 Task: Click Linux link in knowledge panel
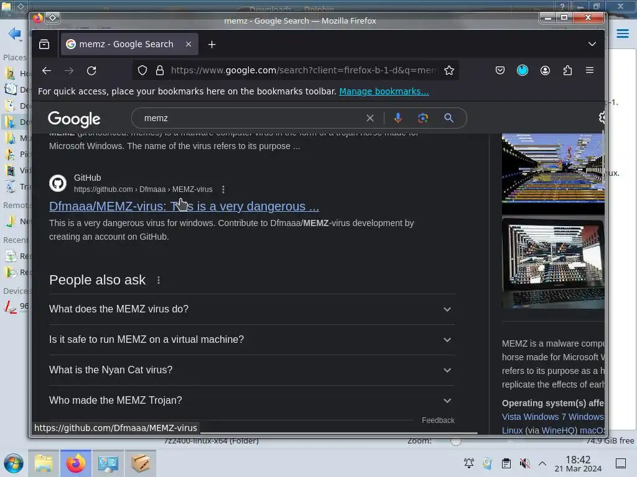(513, 430)
